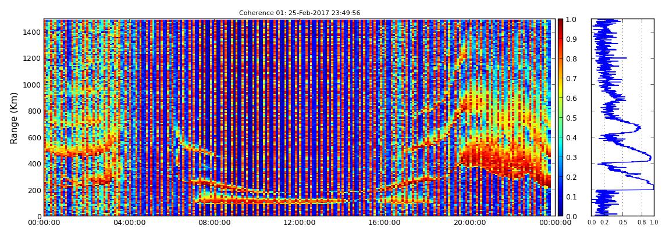Click the 0.5 tick under the line profile plot

[x=623, y=223]
